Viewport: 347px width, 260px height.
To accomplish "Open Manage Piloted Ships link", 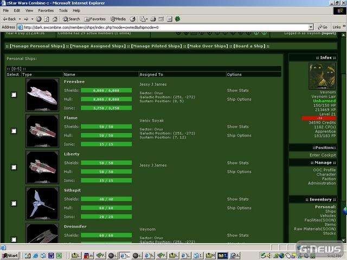I will pos(157,46).
